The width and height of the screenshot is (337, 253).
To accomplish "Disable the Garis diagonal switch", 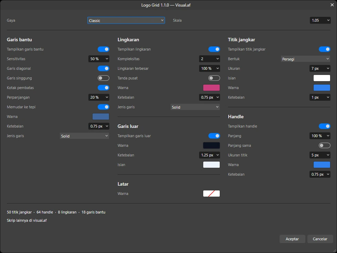I will [x=104, y=68].
